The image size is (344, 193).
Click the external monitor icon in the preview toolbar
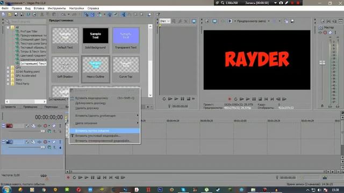(214, 21)
